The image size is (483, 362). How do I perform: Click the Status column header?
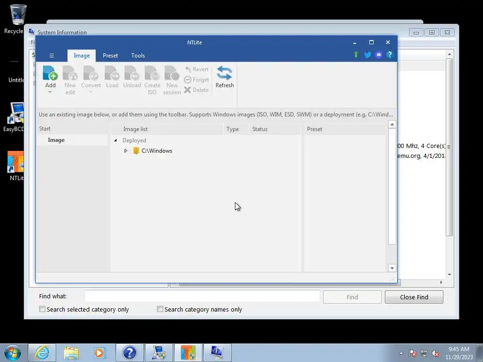260,129
